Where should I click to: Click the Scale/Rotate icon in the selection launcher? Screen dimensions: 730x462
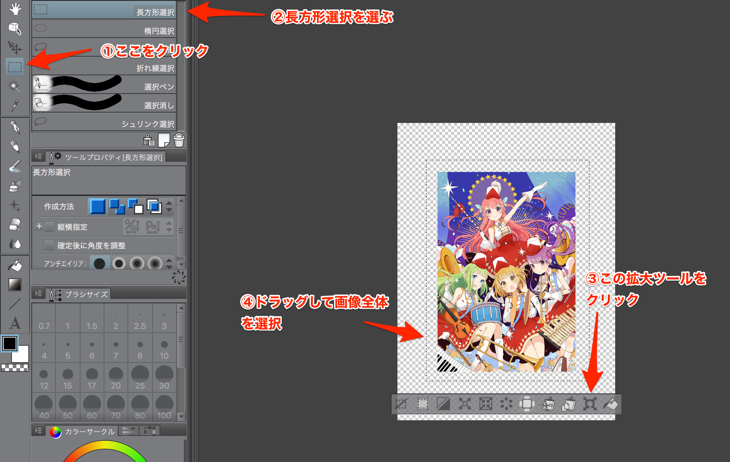click(x=590, y=404)
